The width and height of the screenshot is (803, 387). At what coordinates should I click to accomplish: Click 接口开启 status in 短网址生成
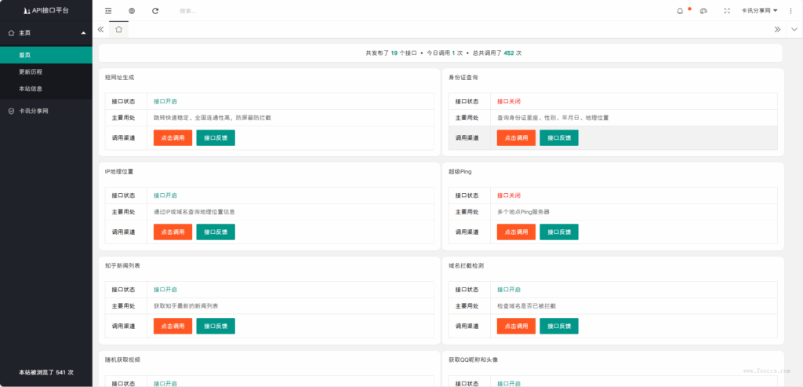(x=165, y=101)
